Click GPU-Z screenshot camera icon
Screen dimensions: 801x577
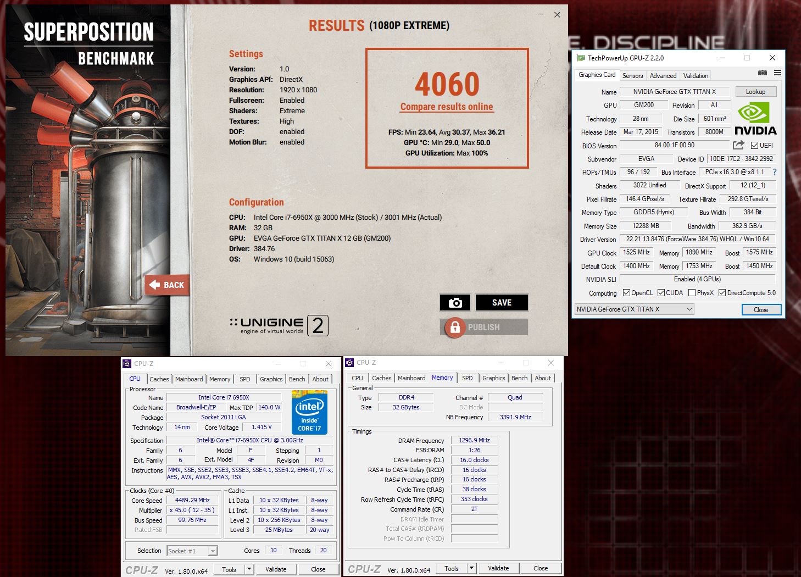click(763, 73)
